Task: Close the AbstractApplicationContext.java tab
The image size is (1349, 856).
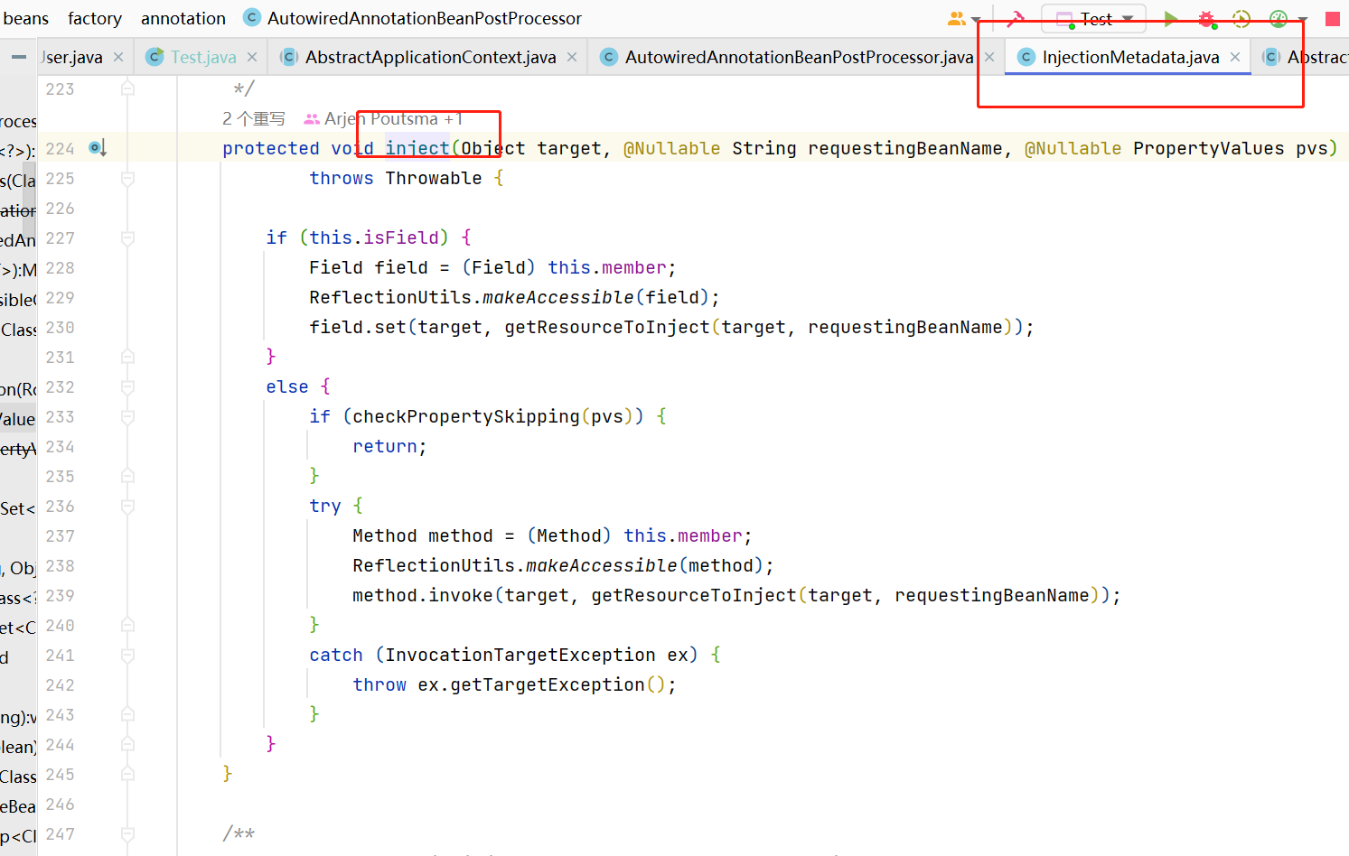Action: click(572, 57)
